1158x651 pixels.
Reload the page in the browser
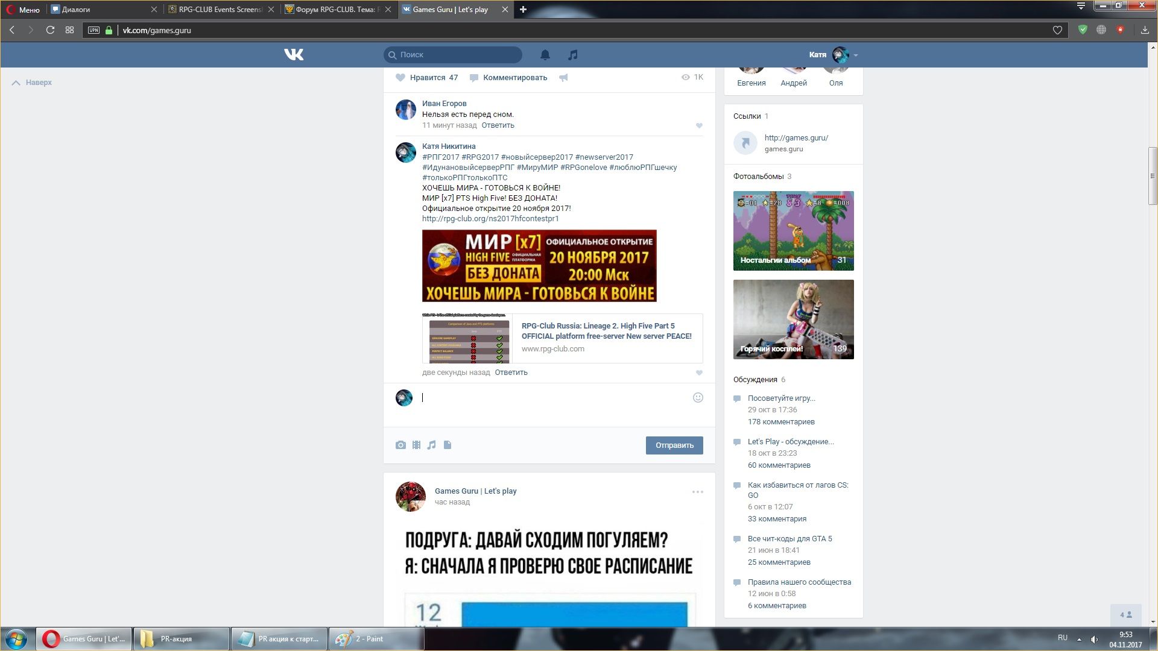coord(51,30)
